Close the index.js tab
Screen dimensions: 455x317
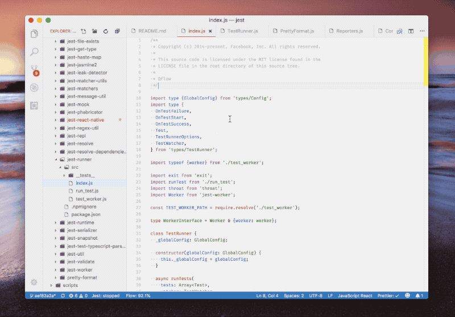(210, 31)
